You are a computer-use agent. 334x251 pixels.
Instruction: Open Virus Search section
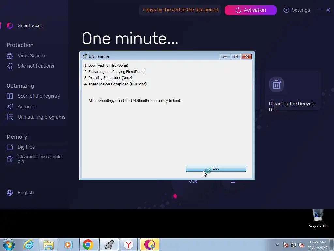coord(31,56)
